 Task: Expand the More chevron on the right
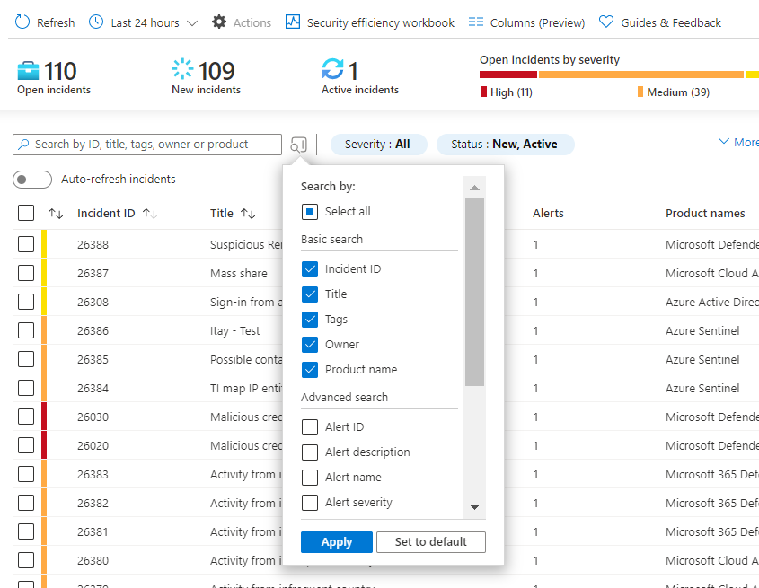coord(724,142)
